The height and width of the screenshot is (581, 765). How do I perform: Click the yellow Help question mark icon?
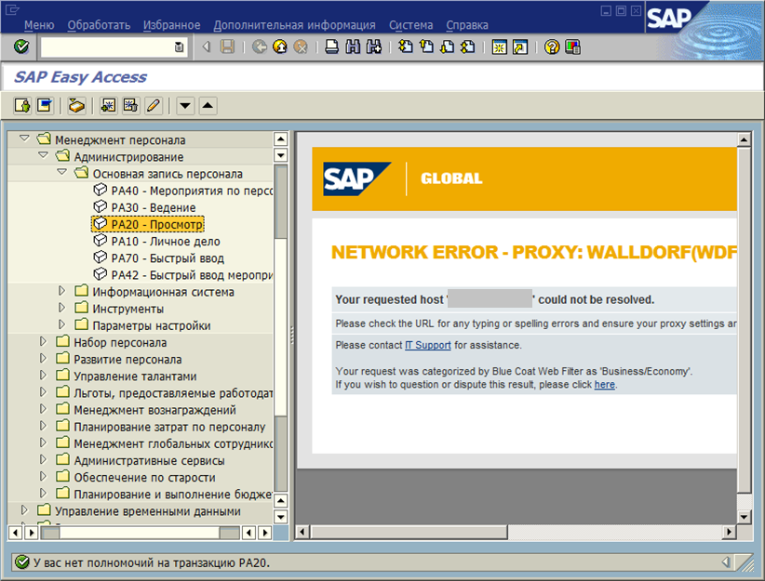click(x=552, y=46)
